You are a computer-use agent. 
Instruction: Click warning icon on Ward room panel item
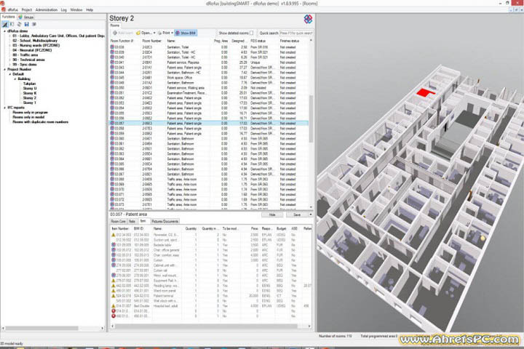pos(114,291)
